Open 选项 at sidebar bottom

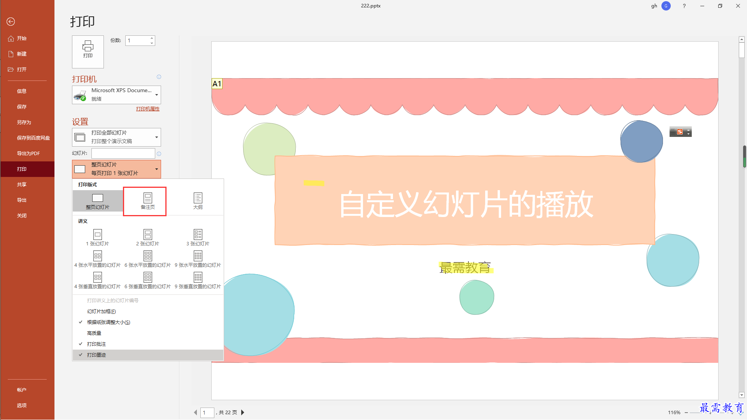click(22, 406)
